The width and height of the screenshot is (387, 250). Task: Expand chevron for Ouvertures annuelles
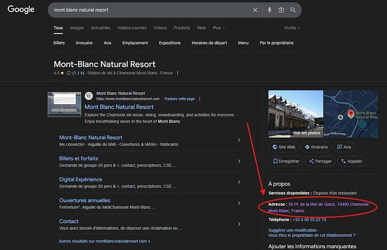pyautogui.click(x=239, y=203)
